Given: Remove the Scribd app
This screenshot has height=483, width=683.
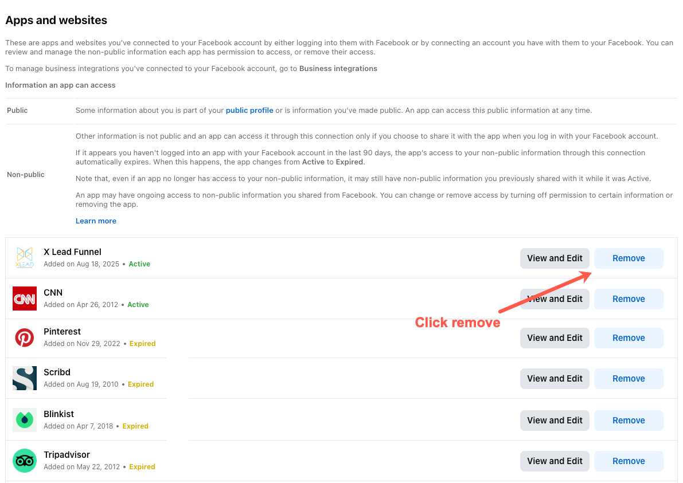Looking at the screenshot, I should pos(629,379).
